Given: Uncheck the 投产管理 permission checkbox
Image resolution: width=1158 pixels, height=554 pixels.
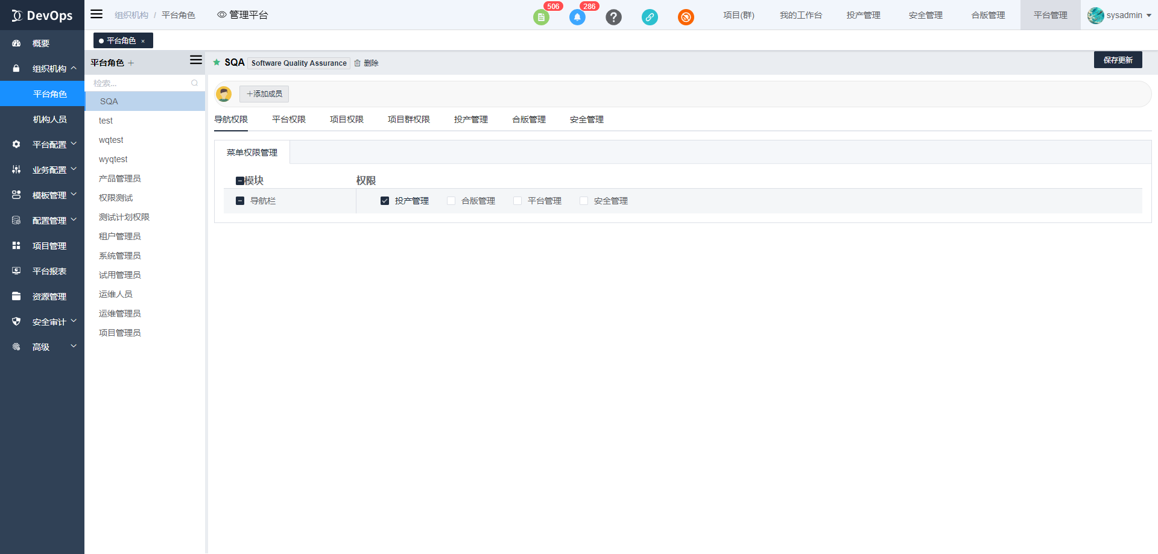Looking at the screenshot, I should pos(385,201).
